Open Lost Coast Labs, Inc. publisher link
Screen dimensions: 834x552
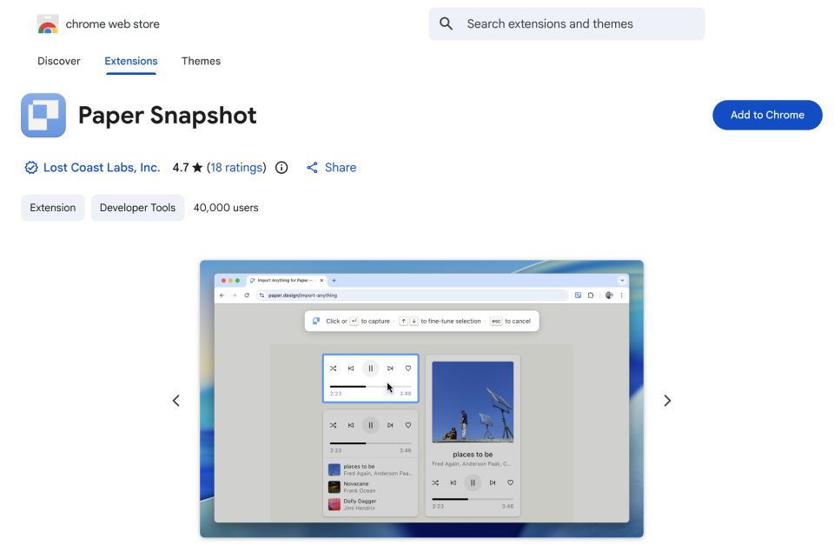pos(102,168)
